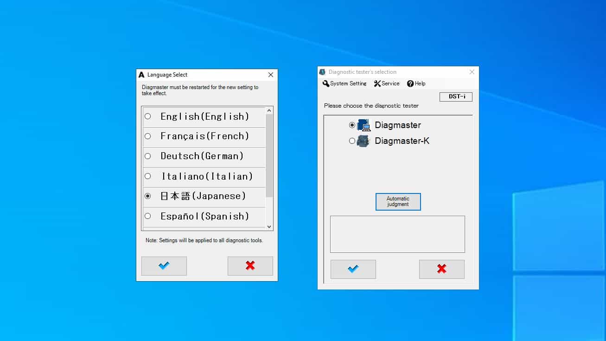Close the Diagnostic tester's selection window

click(x=472, y=72)
